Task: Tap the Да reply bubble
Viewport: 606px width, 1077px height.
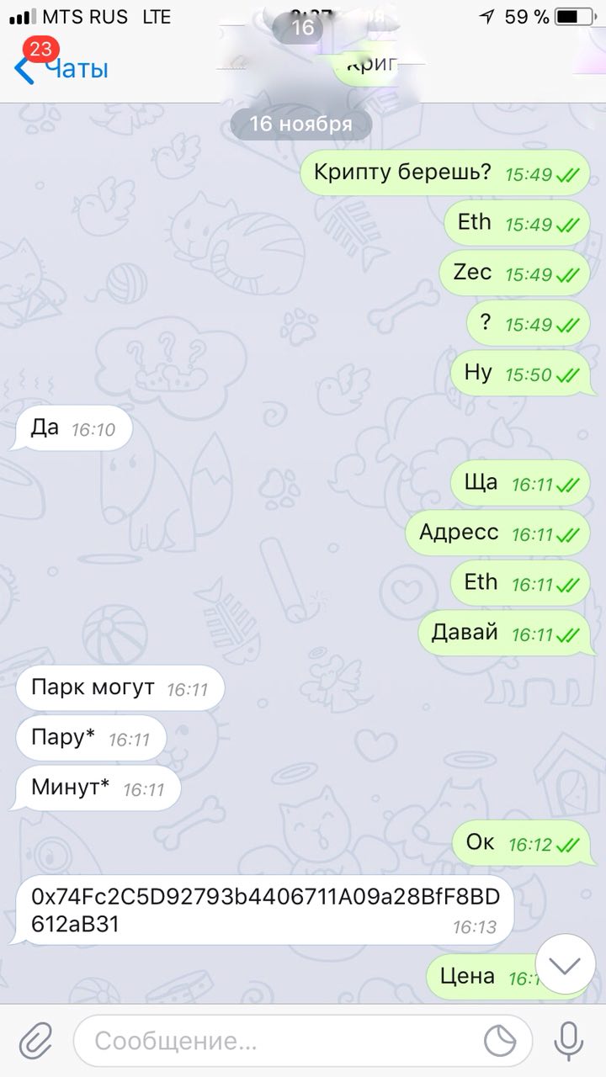Action: click(71, 429)
